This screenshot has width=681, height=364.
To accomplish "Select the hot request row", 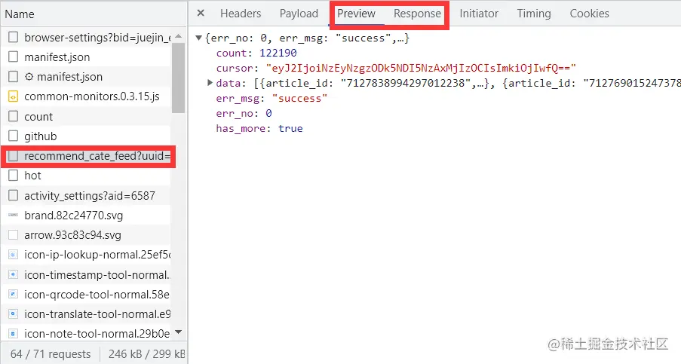I will tap(87, 176).
